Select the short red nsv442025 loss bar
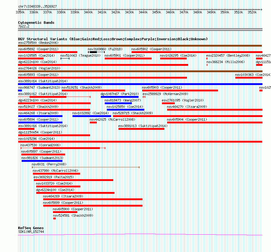The image size is (271, 252). 93,122
